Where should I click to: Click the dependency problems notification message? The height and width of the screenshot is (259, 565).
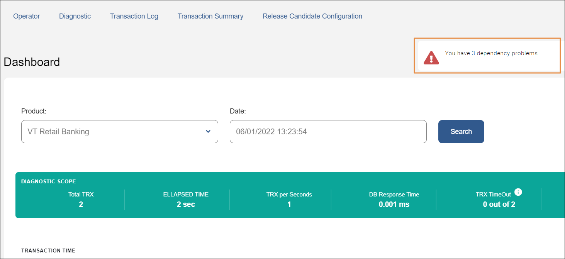coord(491,53)
